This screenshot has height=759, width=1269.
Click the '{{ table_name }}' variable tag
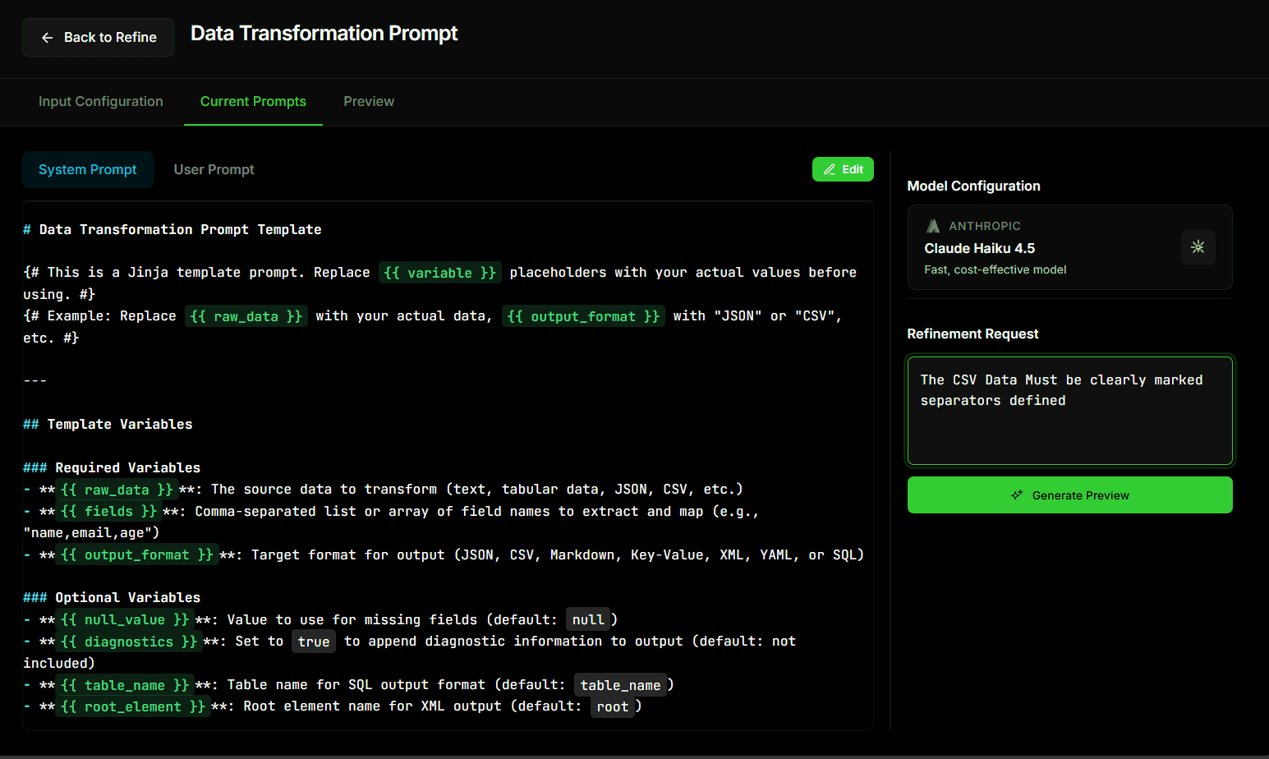pyautogui.click(x=125, y=685)
